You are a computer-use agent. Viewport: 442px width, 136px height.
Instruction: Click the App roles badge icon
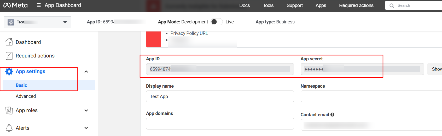click(9, 111)
